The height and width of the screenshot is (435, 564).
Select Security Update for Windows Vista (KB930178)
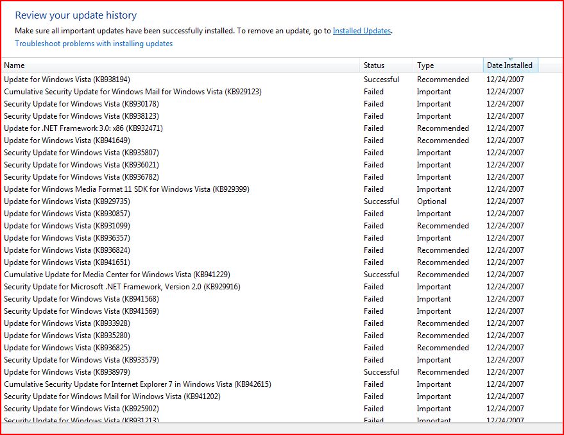tap(81, 104)
